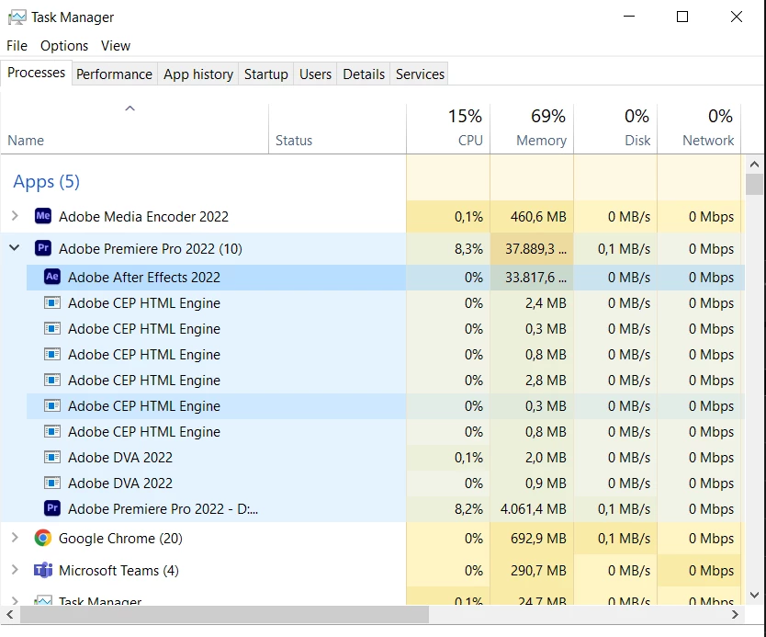Sort by the Status column header
The image size is (766, 637).
click(338, 129)
